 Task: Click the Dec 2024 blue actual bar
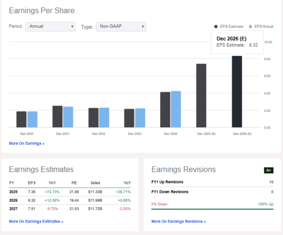[x=175, y=110]
